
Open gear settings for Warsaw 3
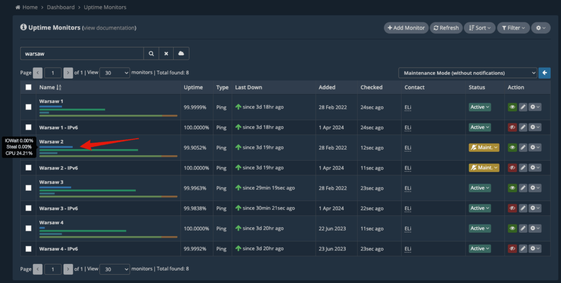[x=535, y=188]
